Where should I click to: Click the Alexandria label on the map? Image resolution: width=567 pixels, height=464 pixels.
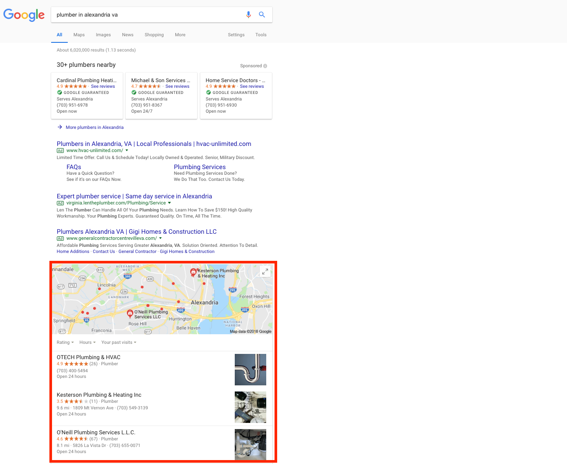click(204, 302)
